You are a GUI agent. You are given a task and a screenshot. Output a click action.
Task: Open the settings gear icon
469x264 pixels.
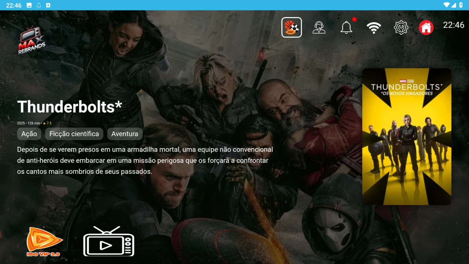tap(401, 27)
